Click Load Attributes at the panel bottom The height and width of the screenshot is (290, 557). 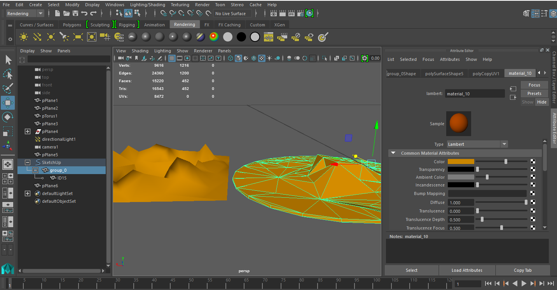point(467,270)
